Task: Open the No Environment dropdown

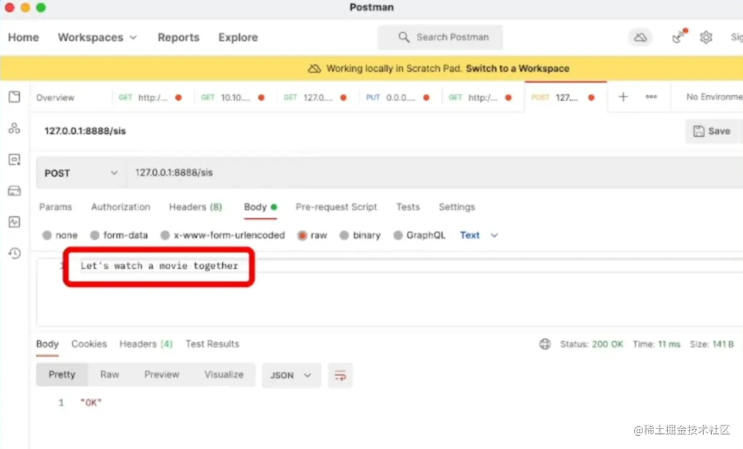Action: point(714,97)
